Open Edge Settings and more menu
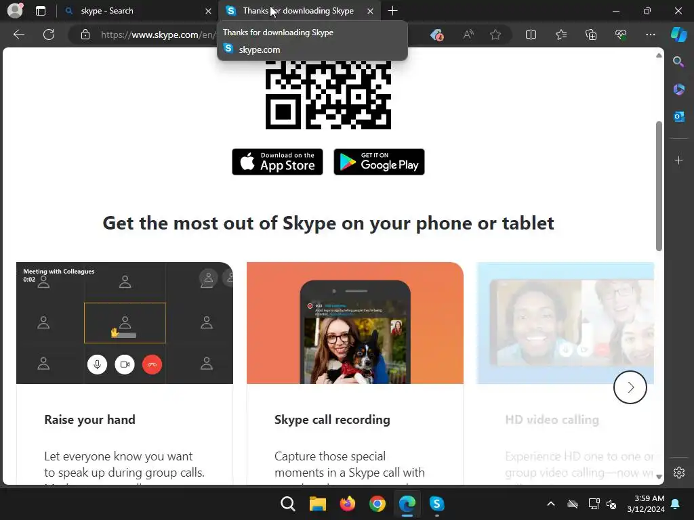694x520 pixels. pyautogui.click(x=650, y=35)
